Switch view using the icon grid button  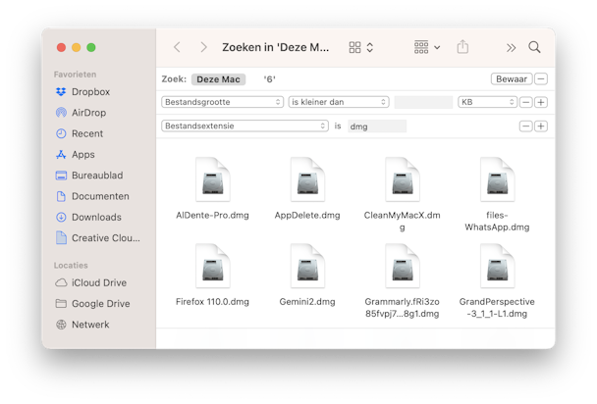pos(361,47)
